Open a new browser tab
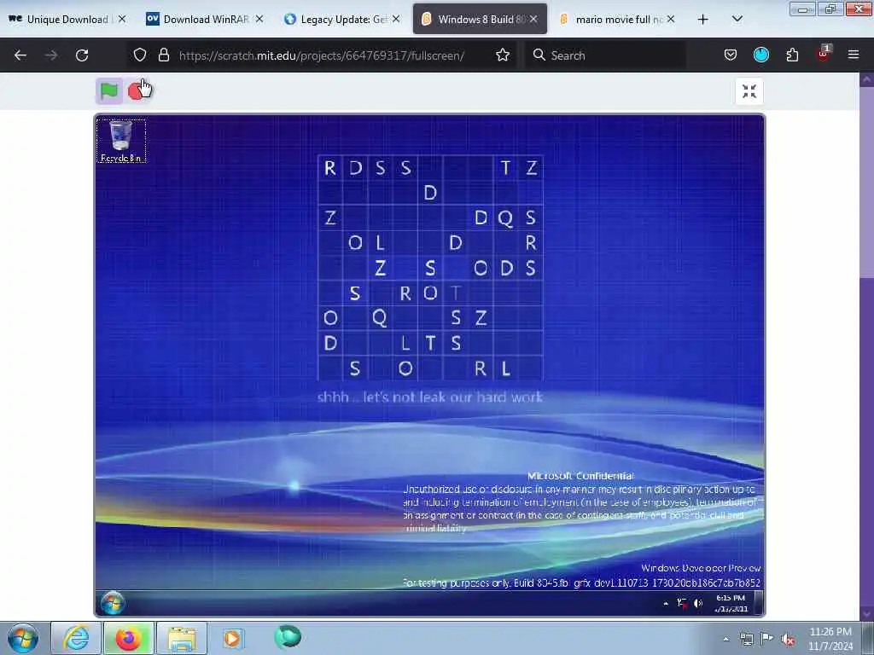874x655 pixels. point(703,20)
